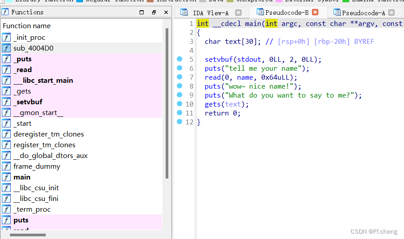Screen dimensions: 404x239
Task: Click the text[30] variable declaration
Action: [x=233, y=42]
